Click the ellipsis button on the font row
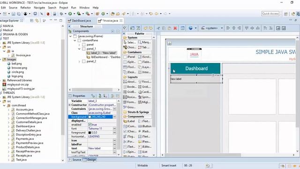This screenshot has width=300, height=169. pyautogui.click(x=114, y=129)
